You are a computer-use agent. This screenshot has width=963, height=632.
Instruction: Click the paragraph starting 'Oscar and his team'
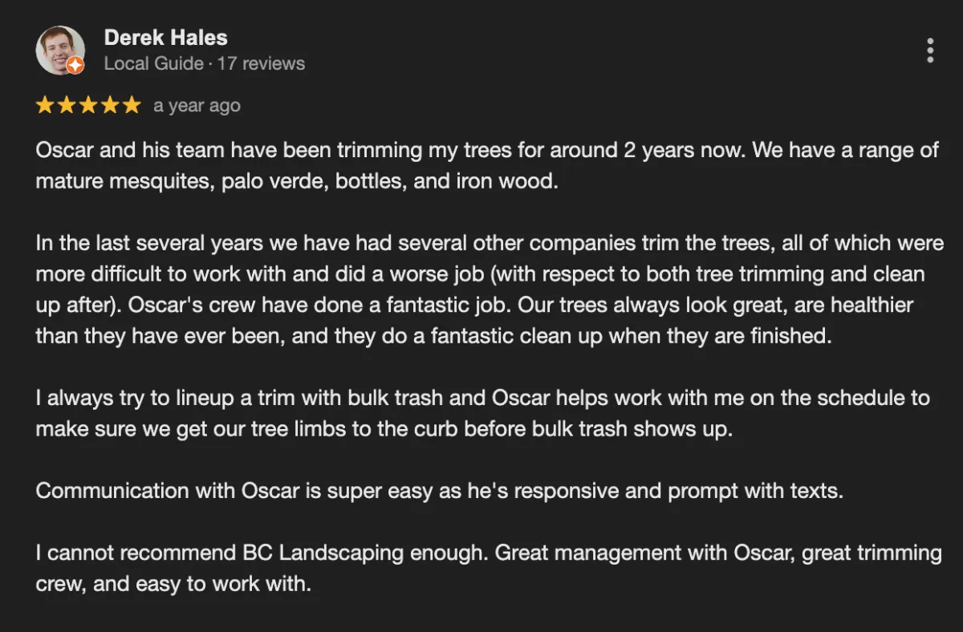[487, 165]
